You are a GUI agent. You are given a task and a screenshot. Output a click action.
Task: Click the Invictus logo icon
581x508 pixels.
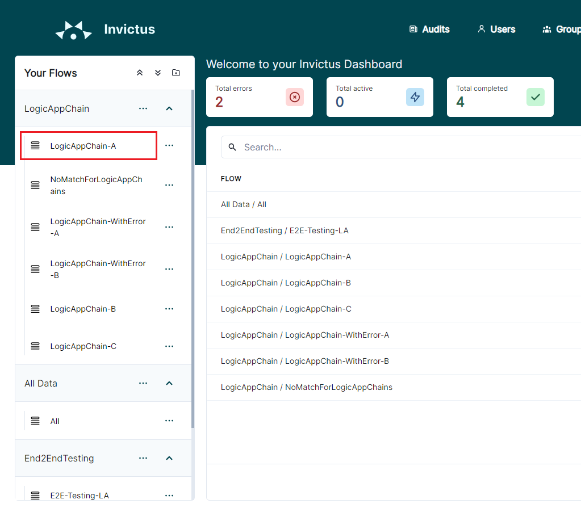click(74, 30)
